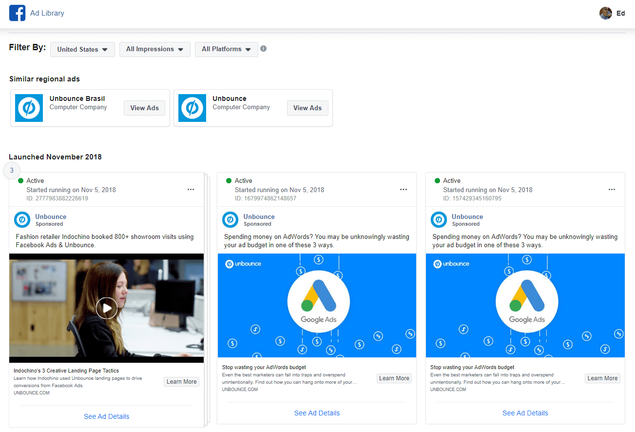Click Learn More on Indochino ad

[182, 382]
